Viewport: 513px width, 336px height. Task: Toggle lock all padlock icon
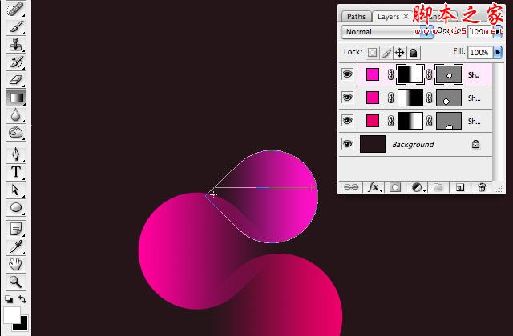(414, 53)
